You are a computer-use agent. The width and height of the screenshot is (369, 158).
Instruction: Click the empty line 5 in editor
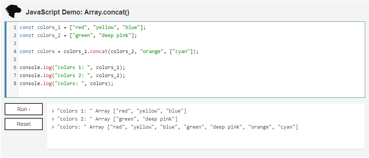click(x=115, y=60)
